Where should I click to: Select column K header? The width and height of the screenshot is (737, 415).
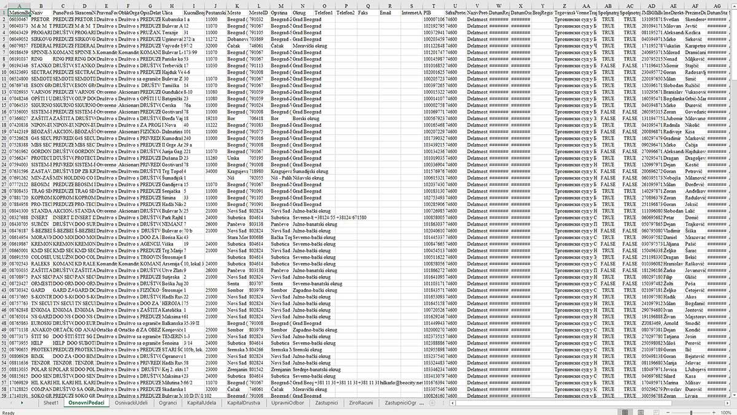tap(236, 5)
